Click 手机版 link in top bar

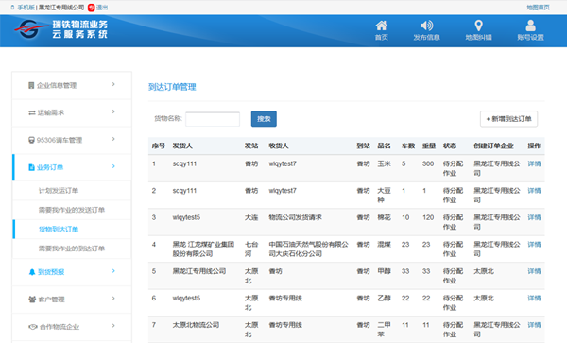(26, 8)
